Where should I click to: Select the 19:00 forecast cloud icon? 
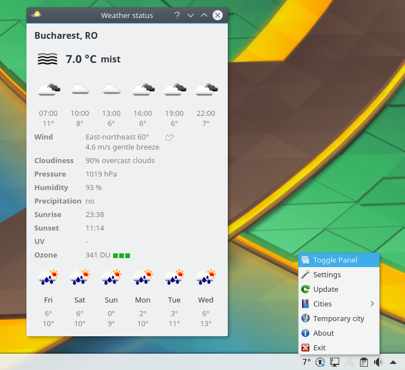pyautogui.click(x=175, y=89)
